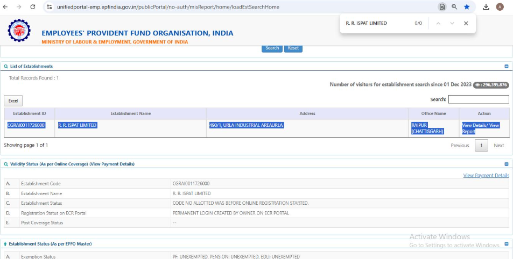Open browser downloads
The width and height of the screenshot is (513, 259).
click(486, 6)
